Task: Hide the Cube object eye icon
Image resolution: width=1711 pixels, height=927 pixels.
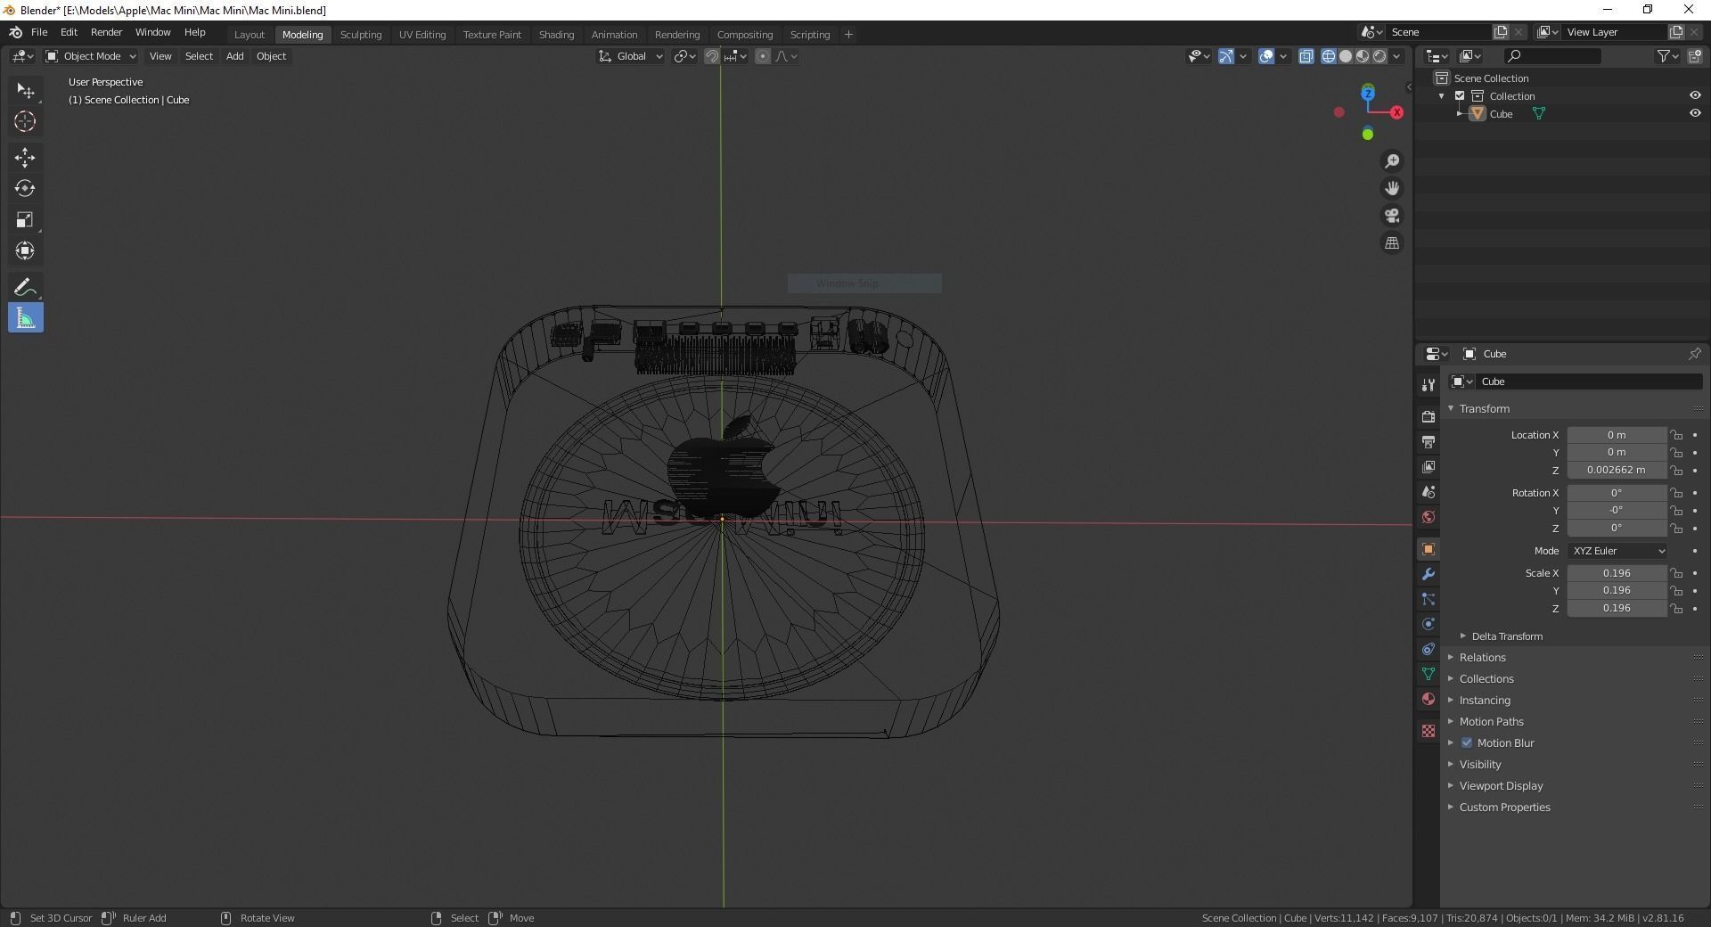Action: tap(1695, 113)
